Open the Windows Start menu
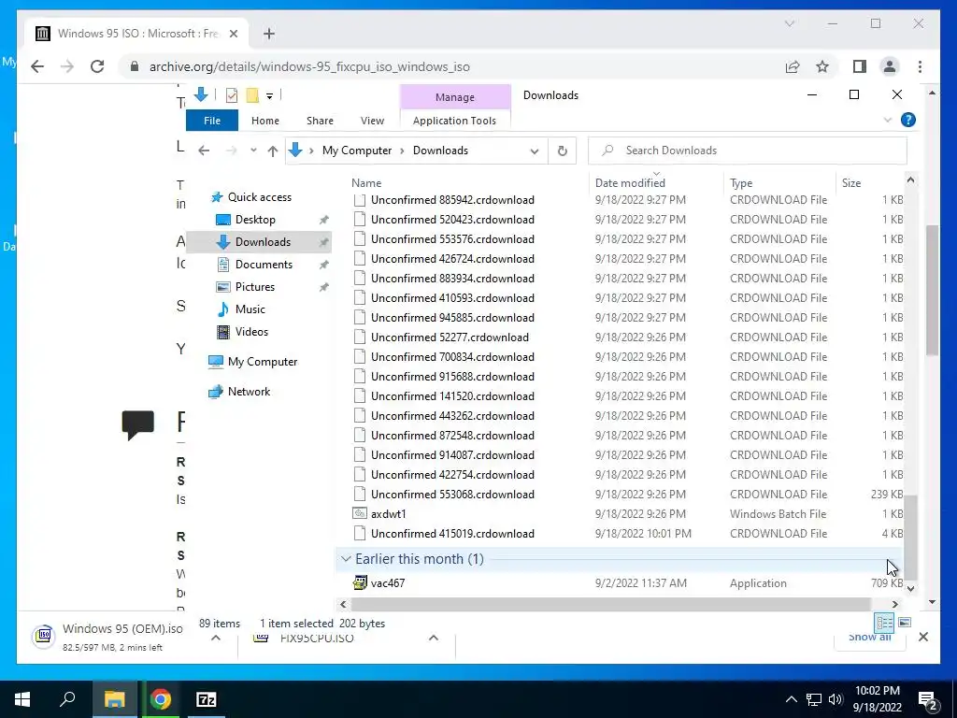 pyautogui.click(x=22, y=699)
